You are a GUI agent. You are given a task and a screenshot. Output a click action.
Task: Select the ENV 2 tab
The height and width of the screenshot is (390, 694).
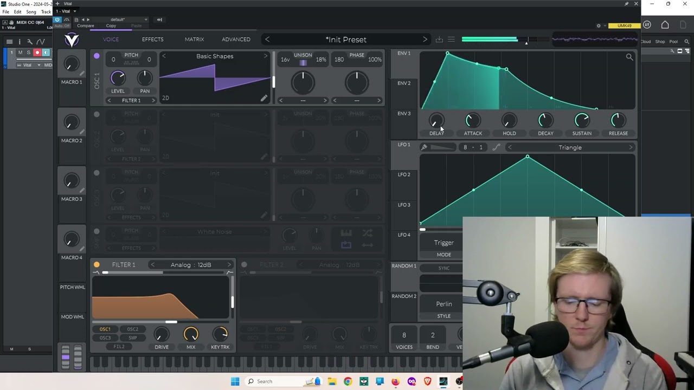point(404,83)
